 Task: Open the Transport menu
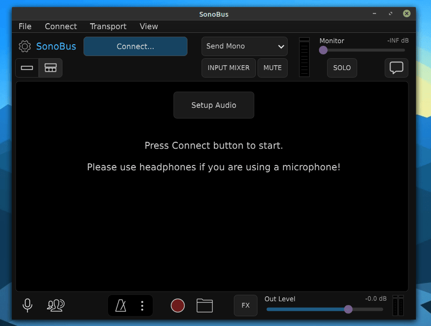pos(108,26)
